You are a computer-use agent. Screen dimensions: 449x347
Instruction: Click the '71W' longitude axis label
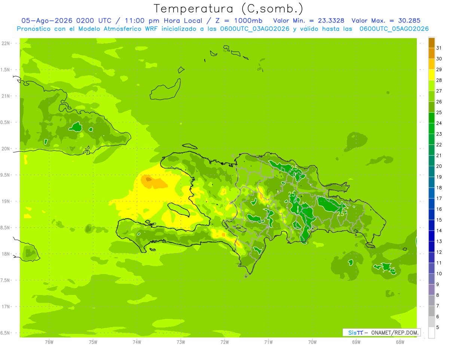(268, 342)
